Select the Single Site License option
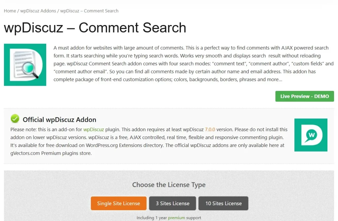The image size is (338, 221). 118,203
